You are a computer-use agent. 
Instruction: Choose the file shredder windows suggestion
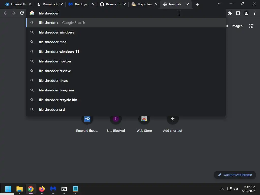point(126,32)
